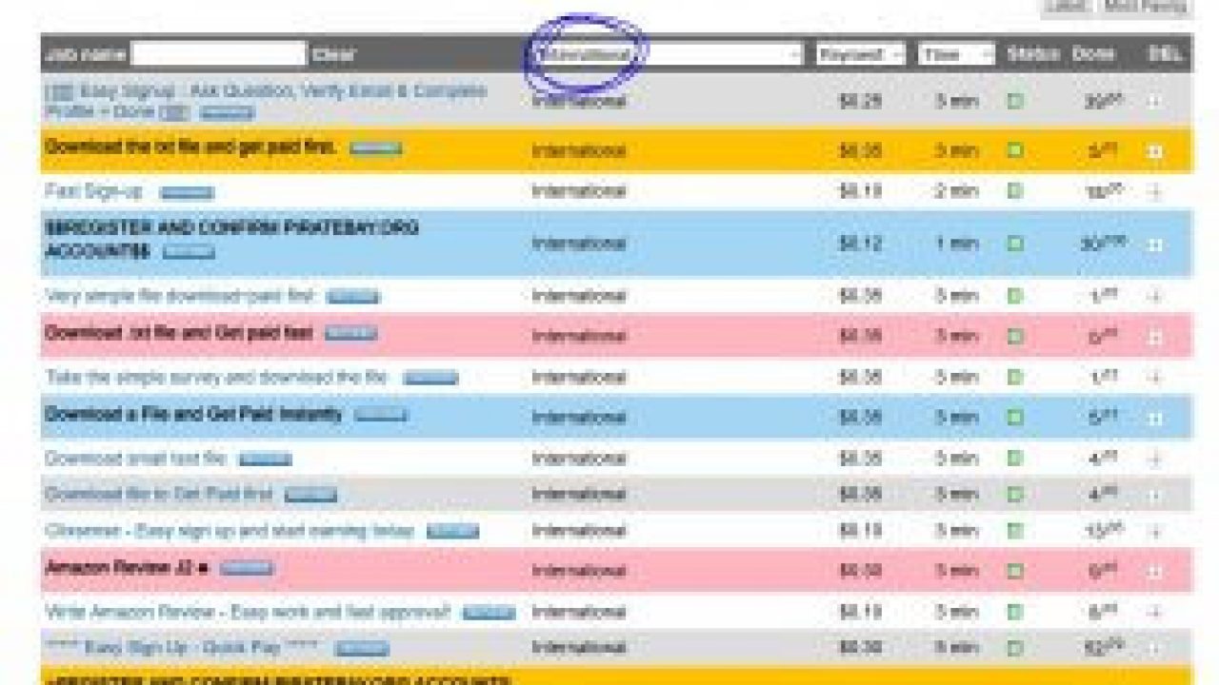
Task: Expand the Payment filter dropdown
Action: [860, 54]
